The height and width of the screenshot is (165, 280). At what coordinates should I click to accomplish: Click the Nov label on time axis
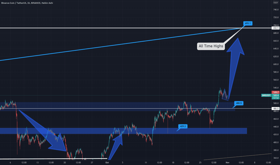tap(227, 163)
